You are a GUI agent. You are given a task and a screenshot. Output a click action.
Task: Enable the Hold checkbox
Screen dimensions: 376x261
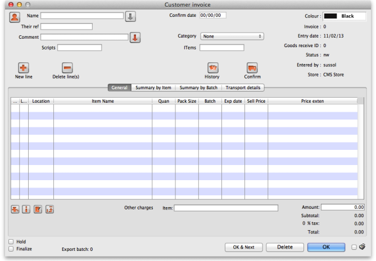(11, 242)
